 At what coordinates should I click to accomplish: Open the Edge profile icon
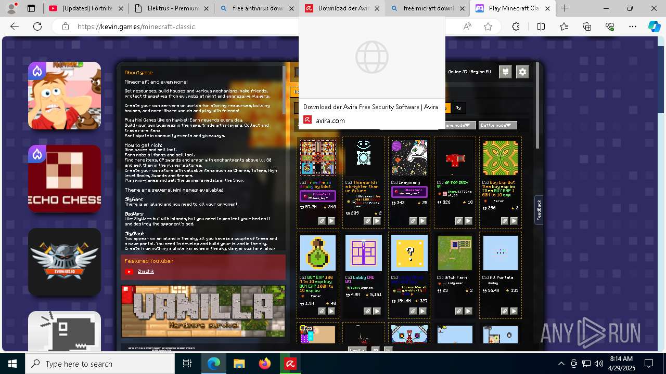[12, 8]
